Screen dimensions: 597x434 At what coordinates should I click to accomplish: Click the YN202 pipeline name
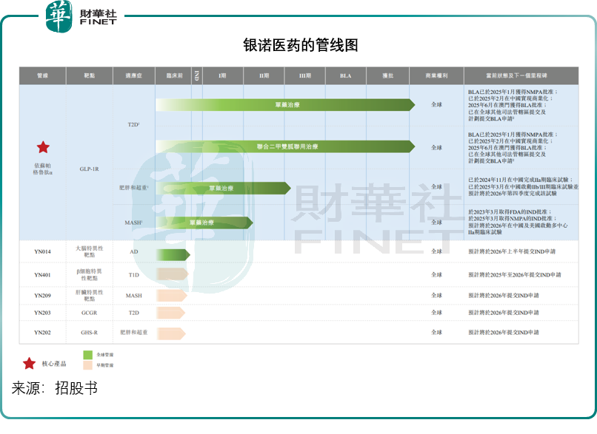coord(43,333)
